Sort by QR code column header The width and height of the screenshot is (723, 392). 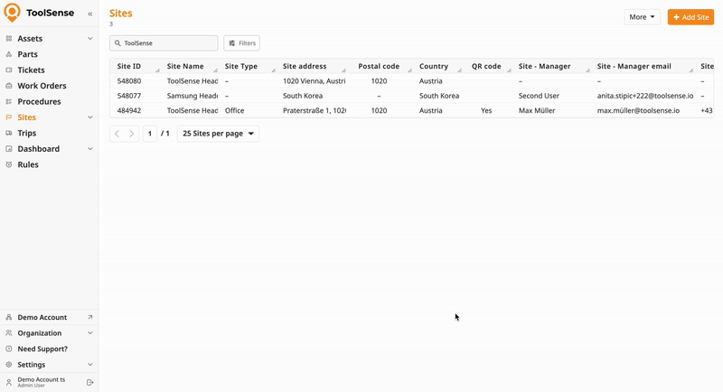pyautogui.click(x=486, y=66)
